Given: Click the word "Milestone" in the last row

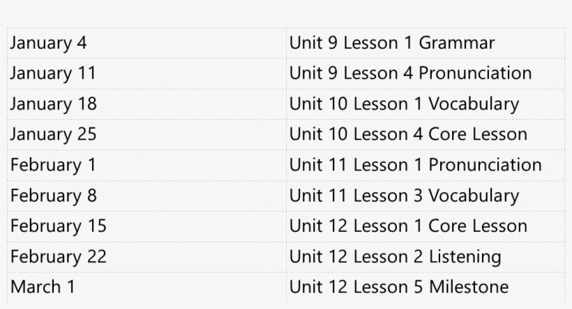Looking at the screenshot, I should click(469, 287).
